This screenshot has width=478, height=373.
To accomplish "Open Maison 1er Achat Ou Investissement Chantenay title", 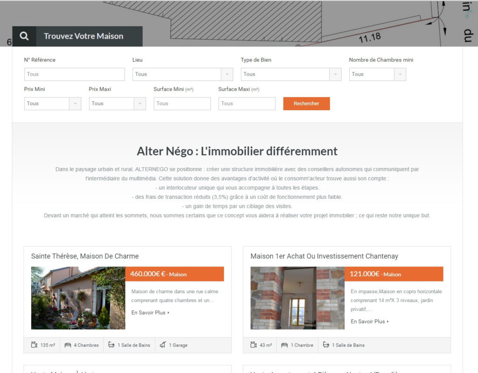I will click(324, 256).
